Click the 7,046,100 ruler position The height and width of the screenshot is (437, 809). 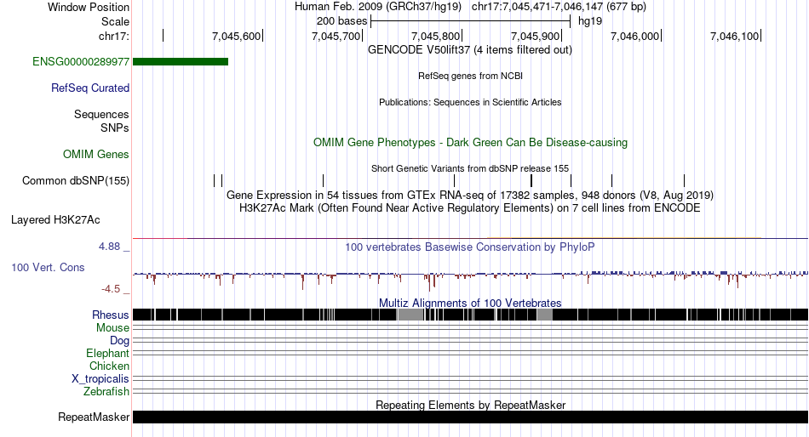734,36
